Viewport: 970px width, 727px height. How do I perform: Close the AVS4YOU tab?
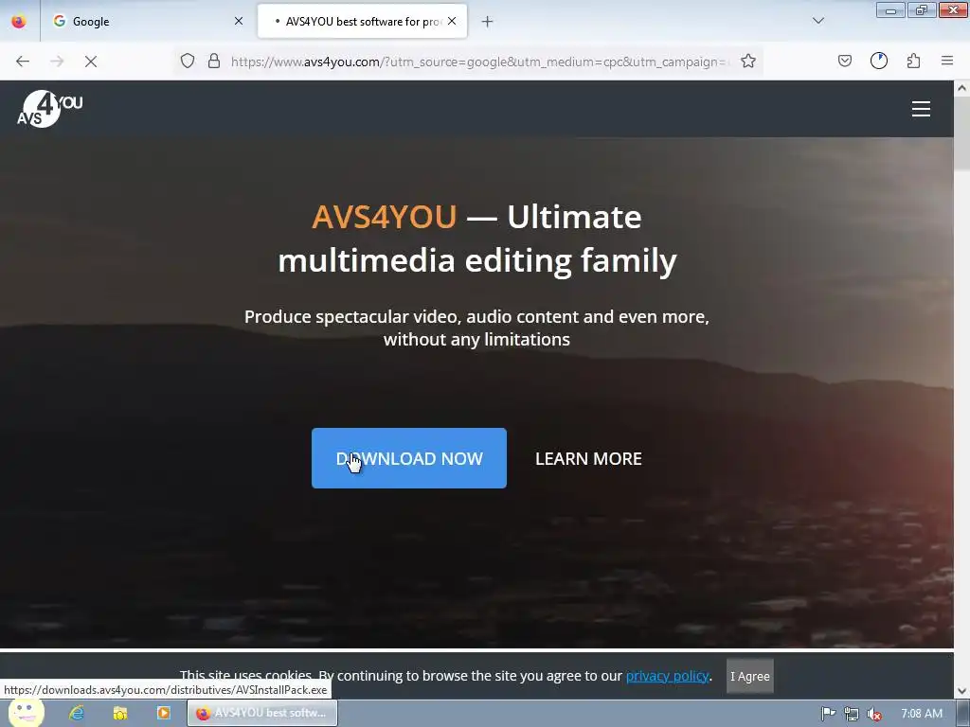452,21
